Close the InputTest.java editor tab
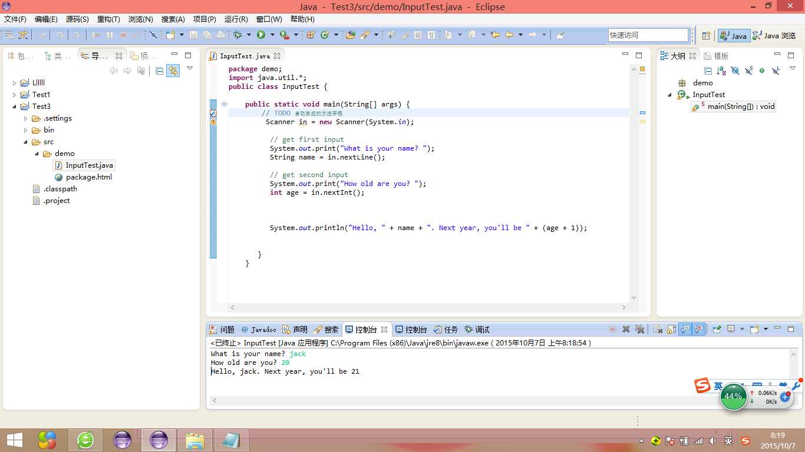The height and width of the screenshot is (452, 805). pos(277,56)
